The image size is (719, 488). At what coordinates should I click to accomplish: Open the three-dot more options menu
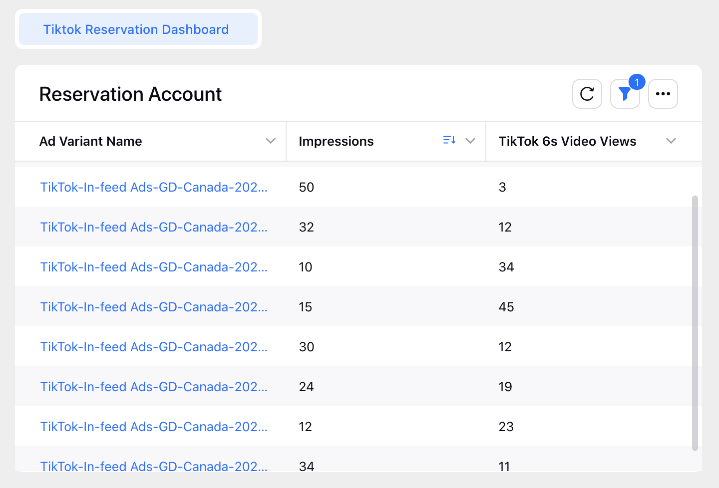pyautogui.click(x=663, y=94)
